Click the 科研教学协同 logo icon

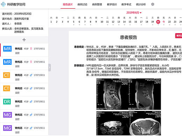3,4
